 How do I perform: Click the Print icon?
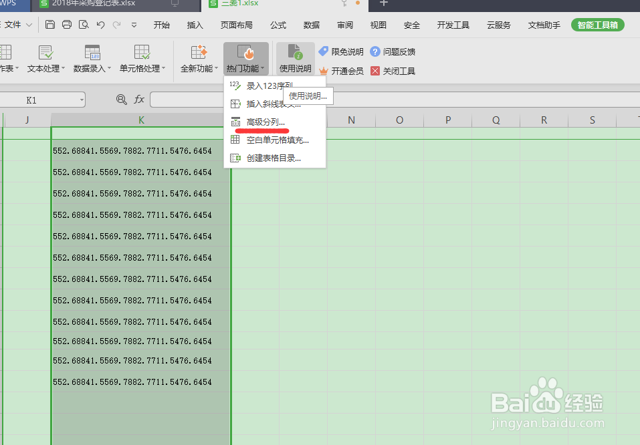tap(67, 25)
